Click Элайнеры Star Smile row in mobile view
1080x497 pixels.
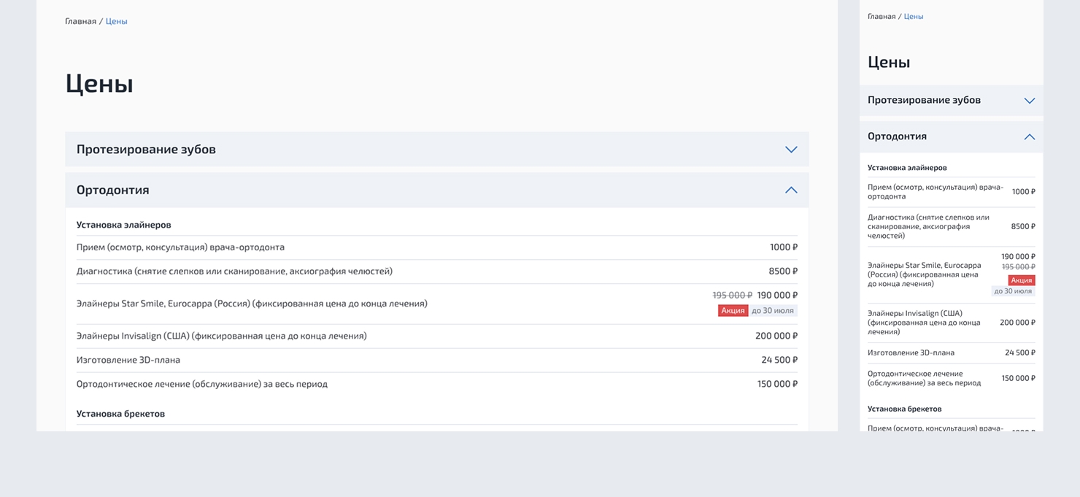tap(952, 274)
